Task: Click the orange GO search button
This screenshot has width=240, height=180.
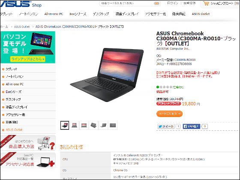Action: tap(156, 3)
